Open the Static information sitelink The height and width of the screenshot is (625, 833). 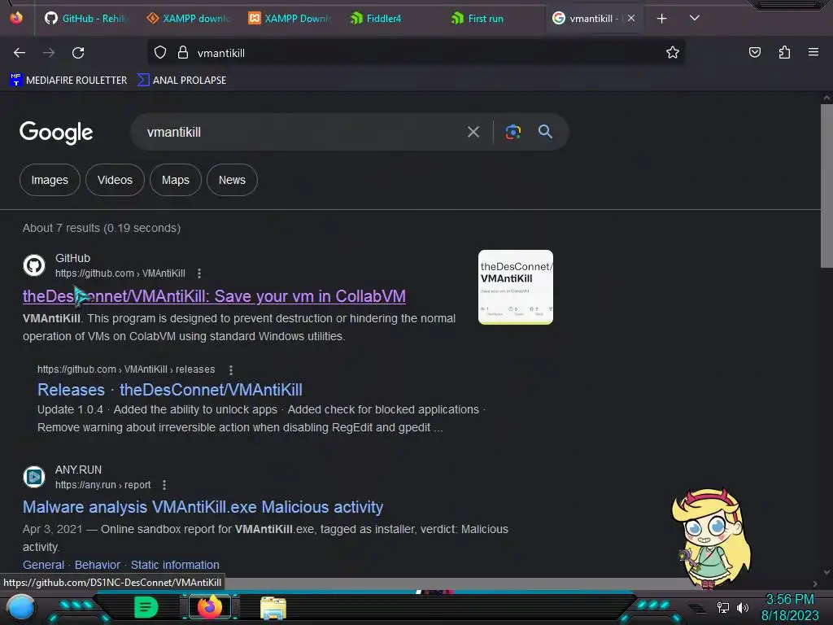click(175, 565)
